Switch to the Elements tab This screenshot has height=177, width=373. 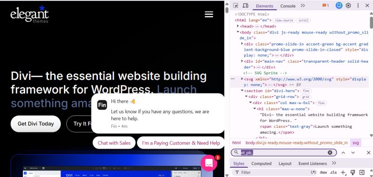(x=264, y=6)
